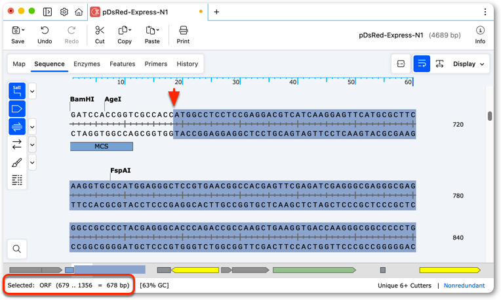Click yellow feature arrow at right of minimap
Screen dimensions: 501x300
click(x=450, y=270)
